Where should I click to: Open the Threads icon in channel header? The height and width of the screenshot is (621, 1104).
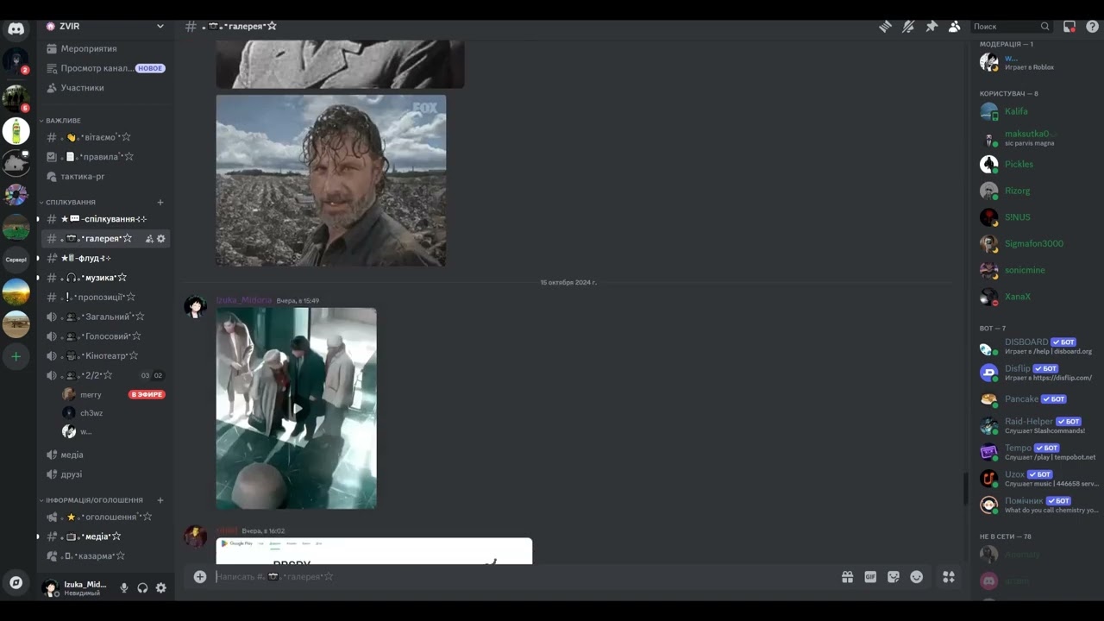click(x=885, y=27)
